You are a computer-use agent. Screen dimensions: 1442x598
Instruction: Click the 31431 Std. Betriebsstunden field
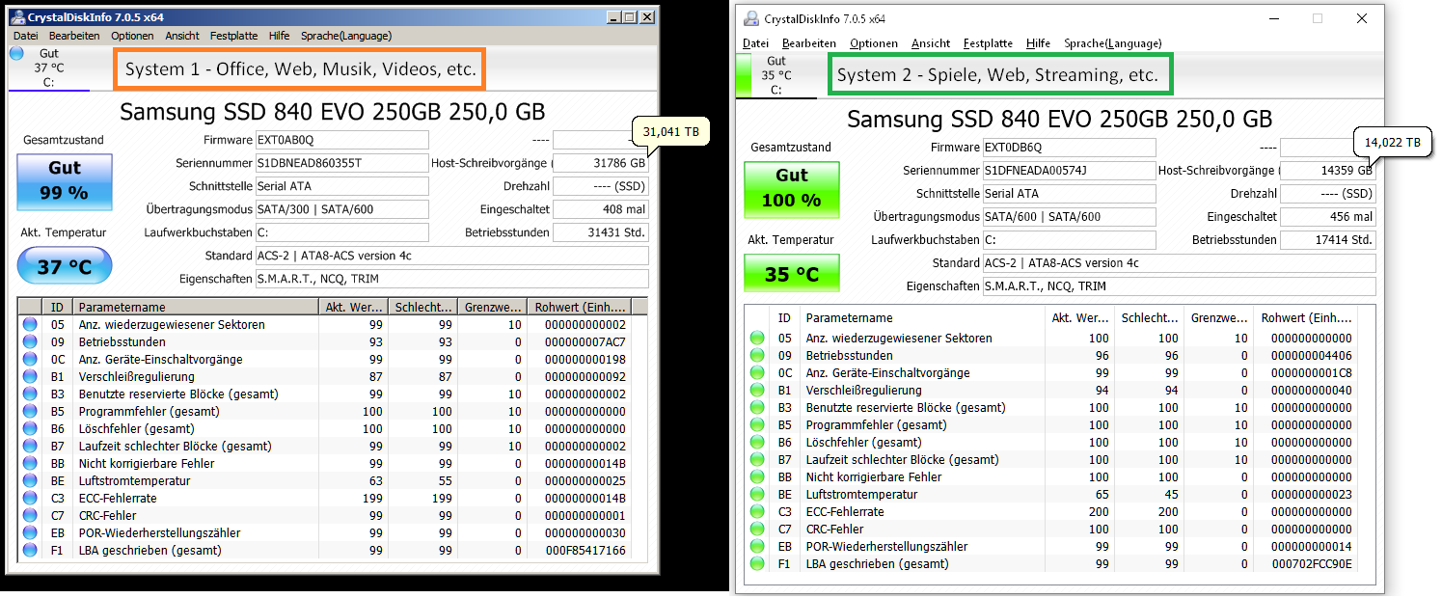coord(601,232)
